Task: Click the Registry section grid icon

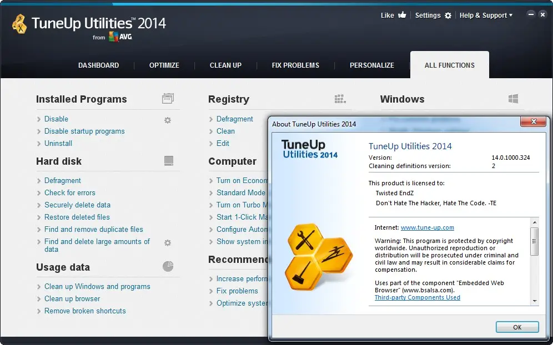Action: (340, 99)
